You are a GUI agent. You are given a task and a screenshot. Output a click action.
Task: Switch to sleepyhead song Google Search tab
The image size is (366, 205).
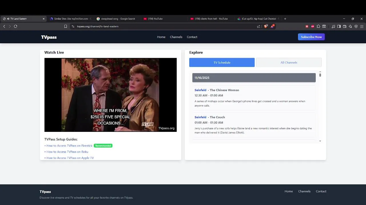click(x=117, y=19)
